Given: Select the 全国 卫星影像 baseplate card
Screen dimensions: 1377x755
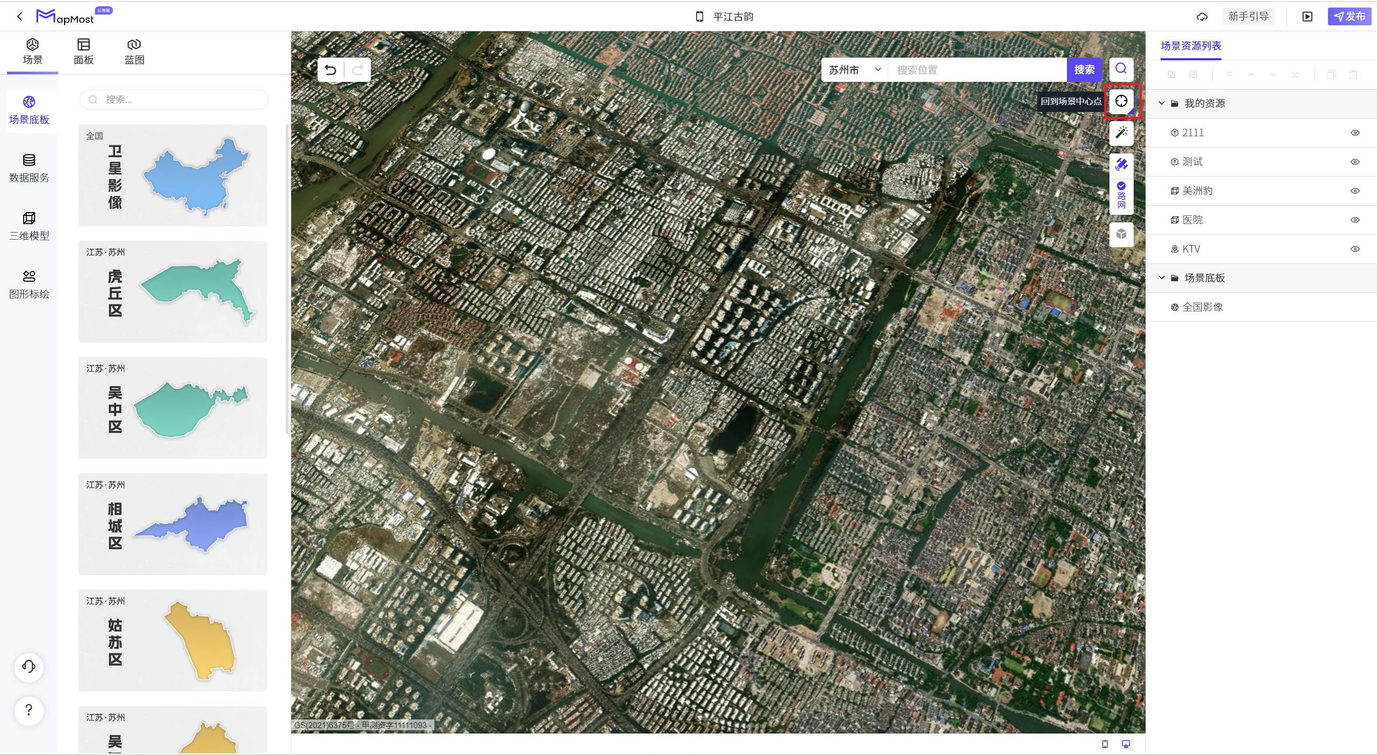Looking at the screenshot, I should coord(172,175).
